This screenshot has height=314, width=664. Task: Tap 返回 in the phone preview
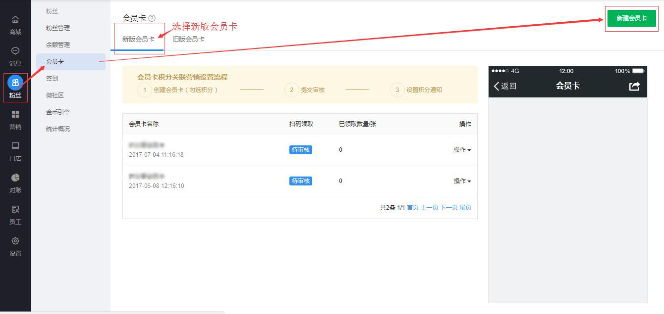[x=505, y=86]
